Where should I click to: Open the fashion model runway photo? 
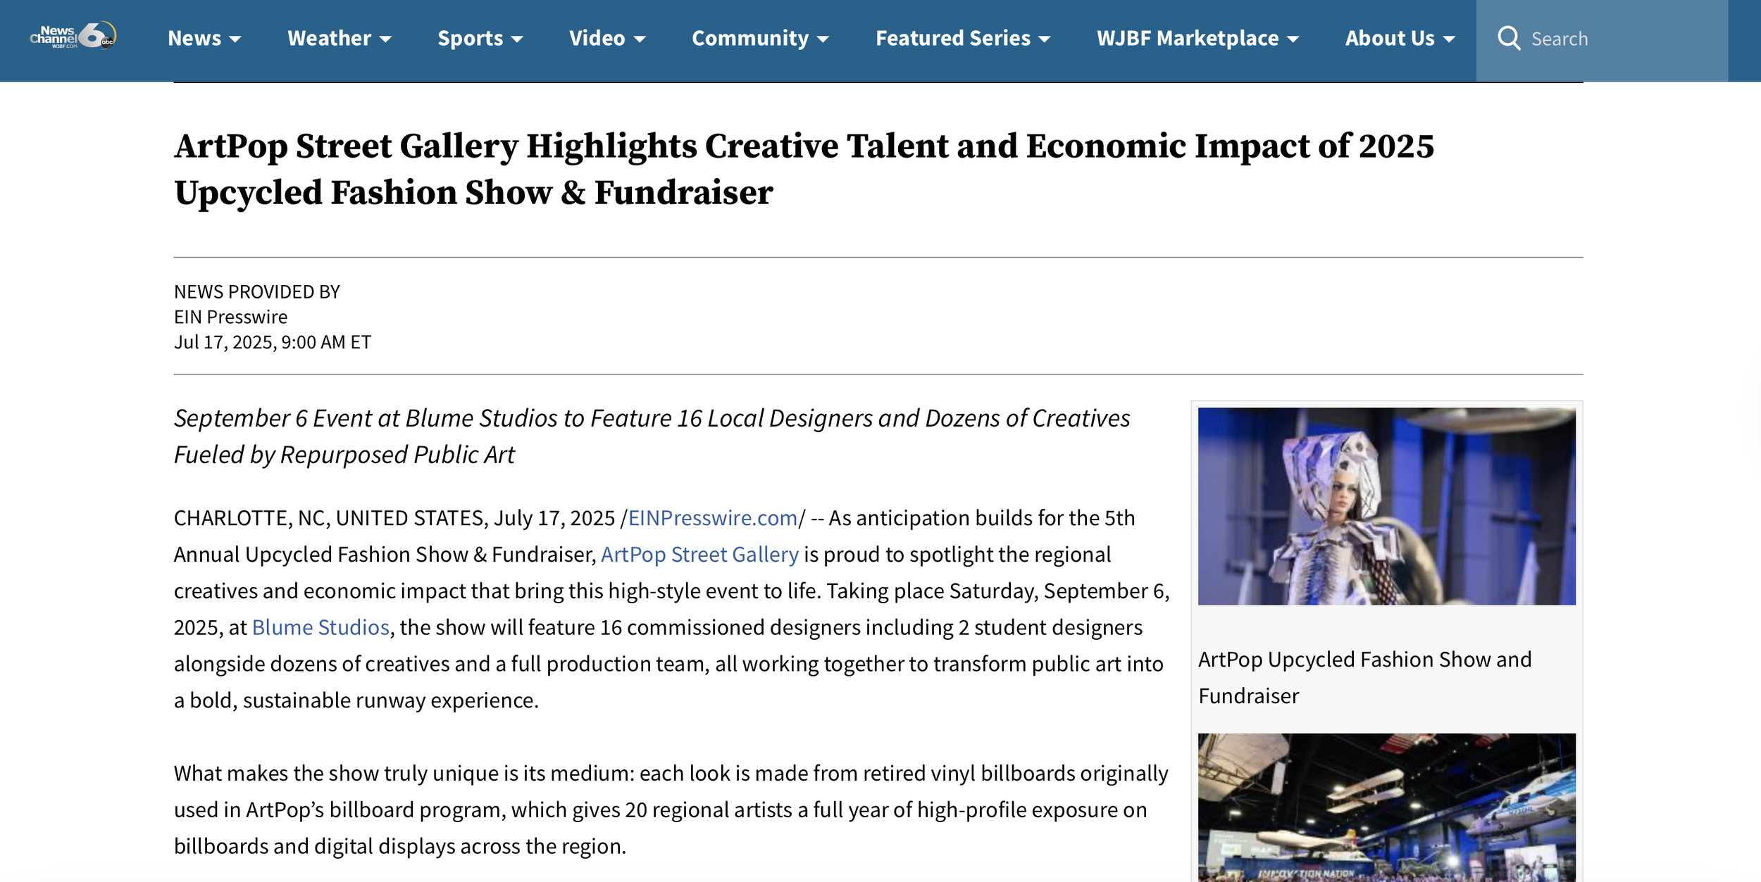pyautogui.click(x=1386, y=505)
